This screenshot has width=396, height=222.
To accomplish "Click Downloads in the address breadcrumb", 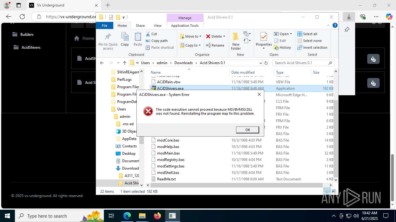I will pos(183,63).
